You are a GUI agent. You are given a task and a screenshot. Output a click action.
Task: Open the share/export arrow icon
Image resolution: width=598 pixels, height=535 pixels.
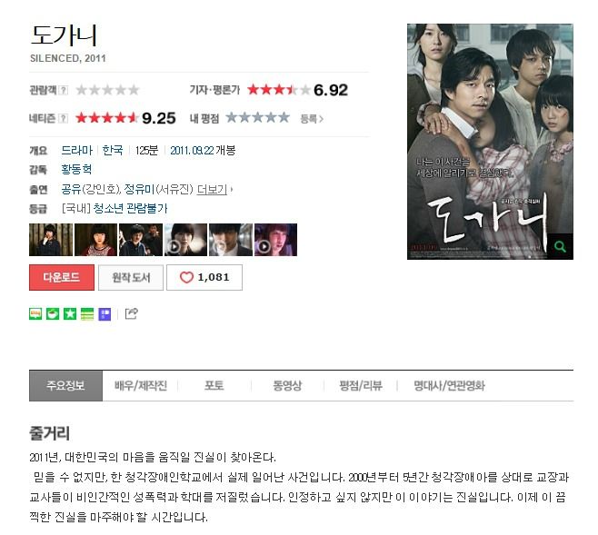(x=132, y=313)
